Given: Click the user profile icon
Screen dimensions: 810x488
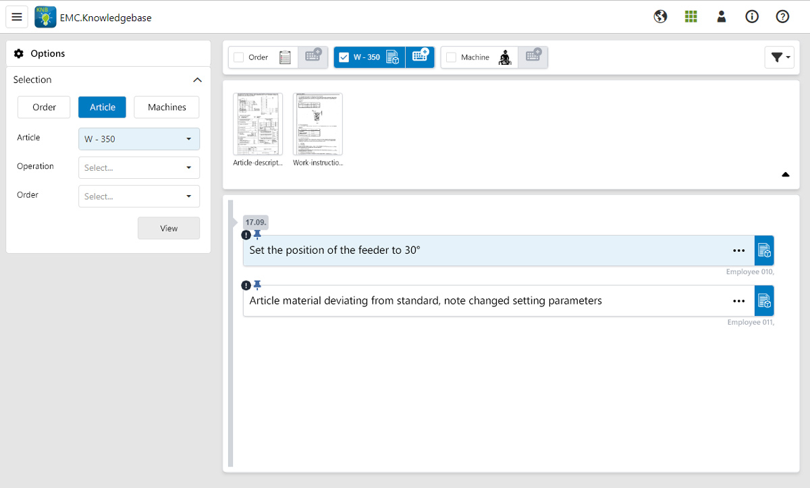Looking at the screenshot, I should 721,17.
